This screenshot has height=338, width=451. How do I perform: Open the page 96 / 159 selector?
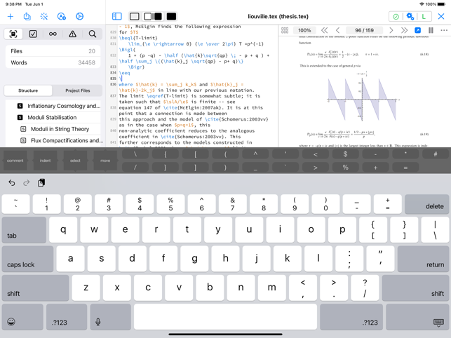pos(364,31)
